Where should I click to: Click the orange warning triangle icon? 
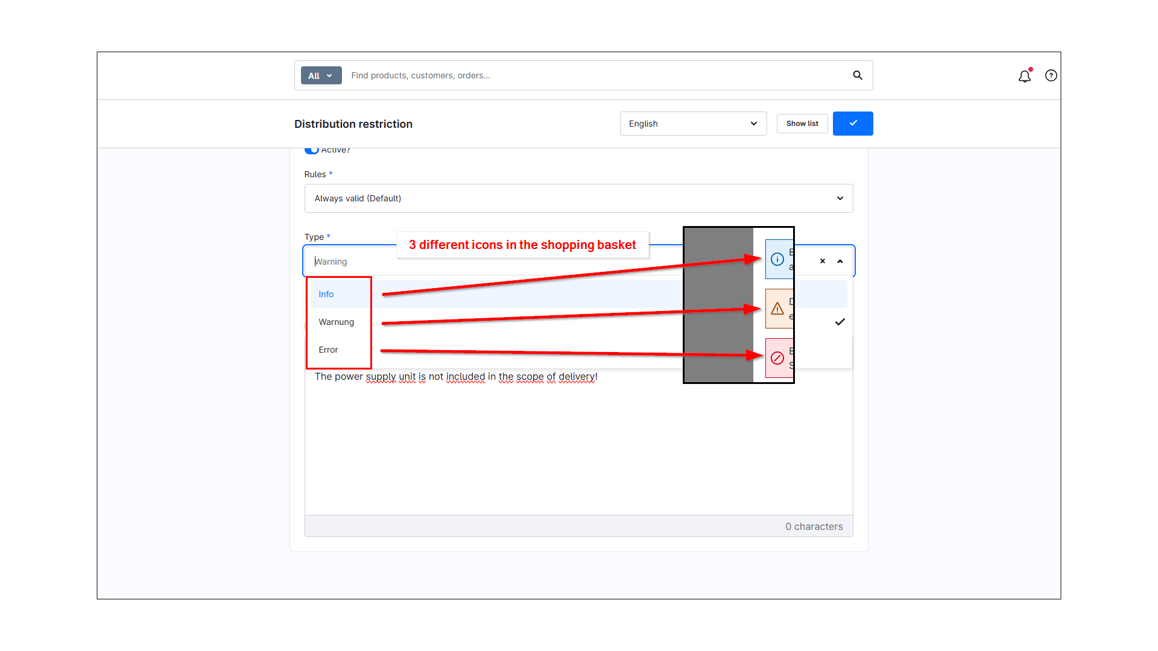coord(777,309)
